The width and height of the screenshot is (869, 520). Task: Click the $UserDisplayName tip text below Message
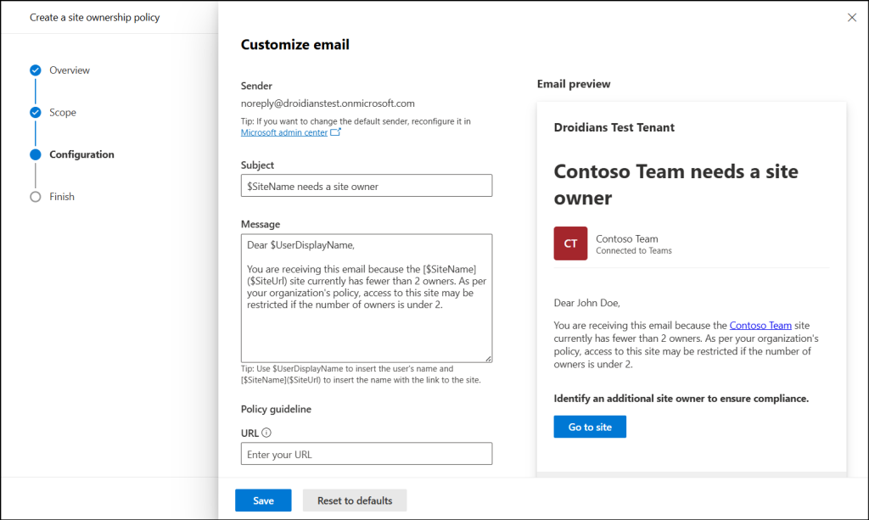pos(361,374)
